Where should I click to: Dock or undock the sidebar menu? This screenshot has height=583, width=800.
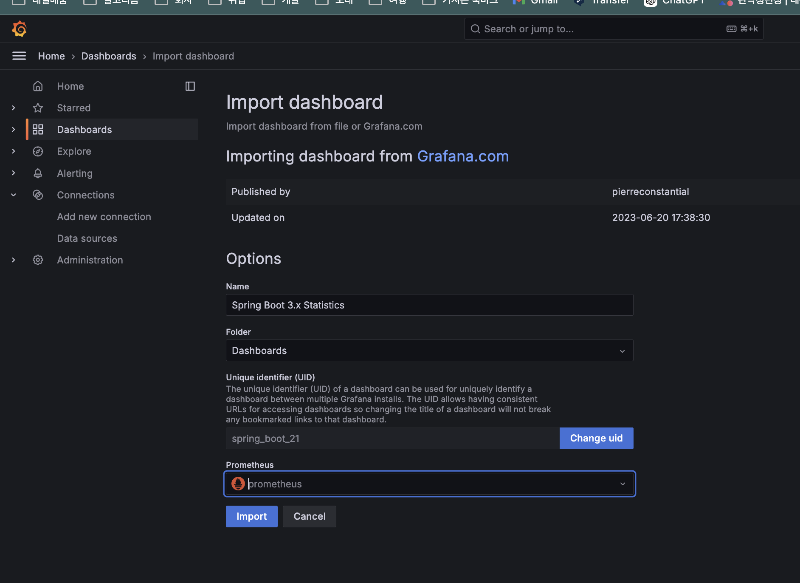coord(190,86)
